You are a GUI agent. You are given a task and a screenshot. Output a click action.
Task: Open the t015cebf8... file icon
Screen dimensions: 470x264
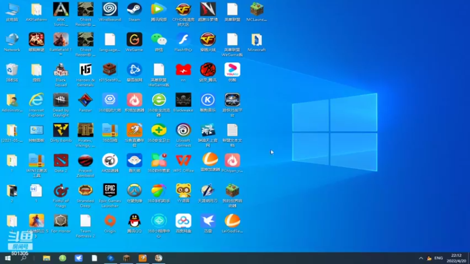point(110,72)
